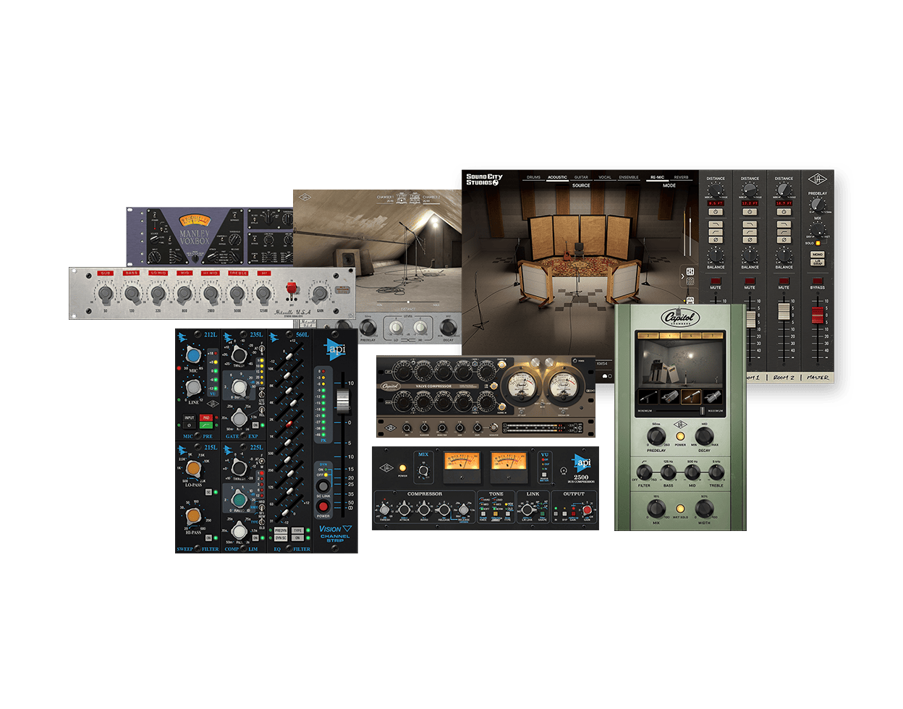This screenshot has height=709, width=903.
Task: Click the Universal Audio logo in Sound City mixer
Action: [x=818, y=178]
